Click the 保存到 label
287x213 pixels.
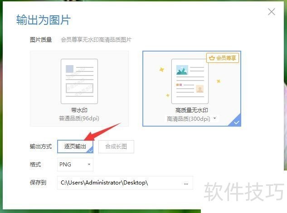38,183
